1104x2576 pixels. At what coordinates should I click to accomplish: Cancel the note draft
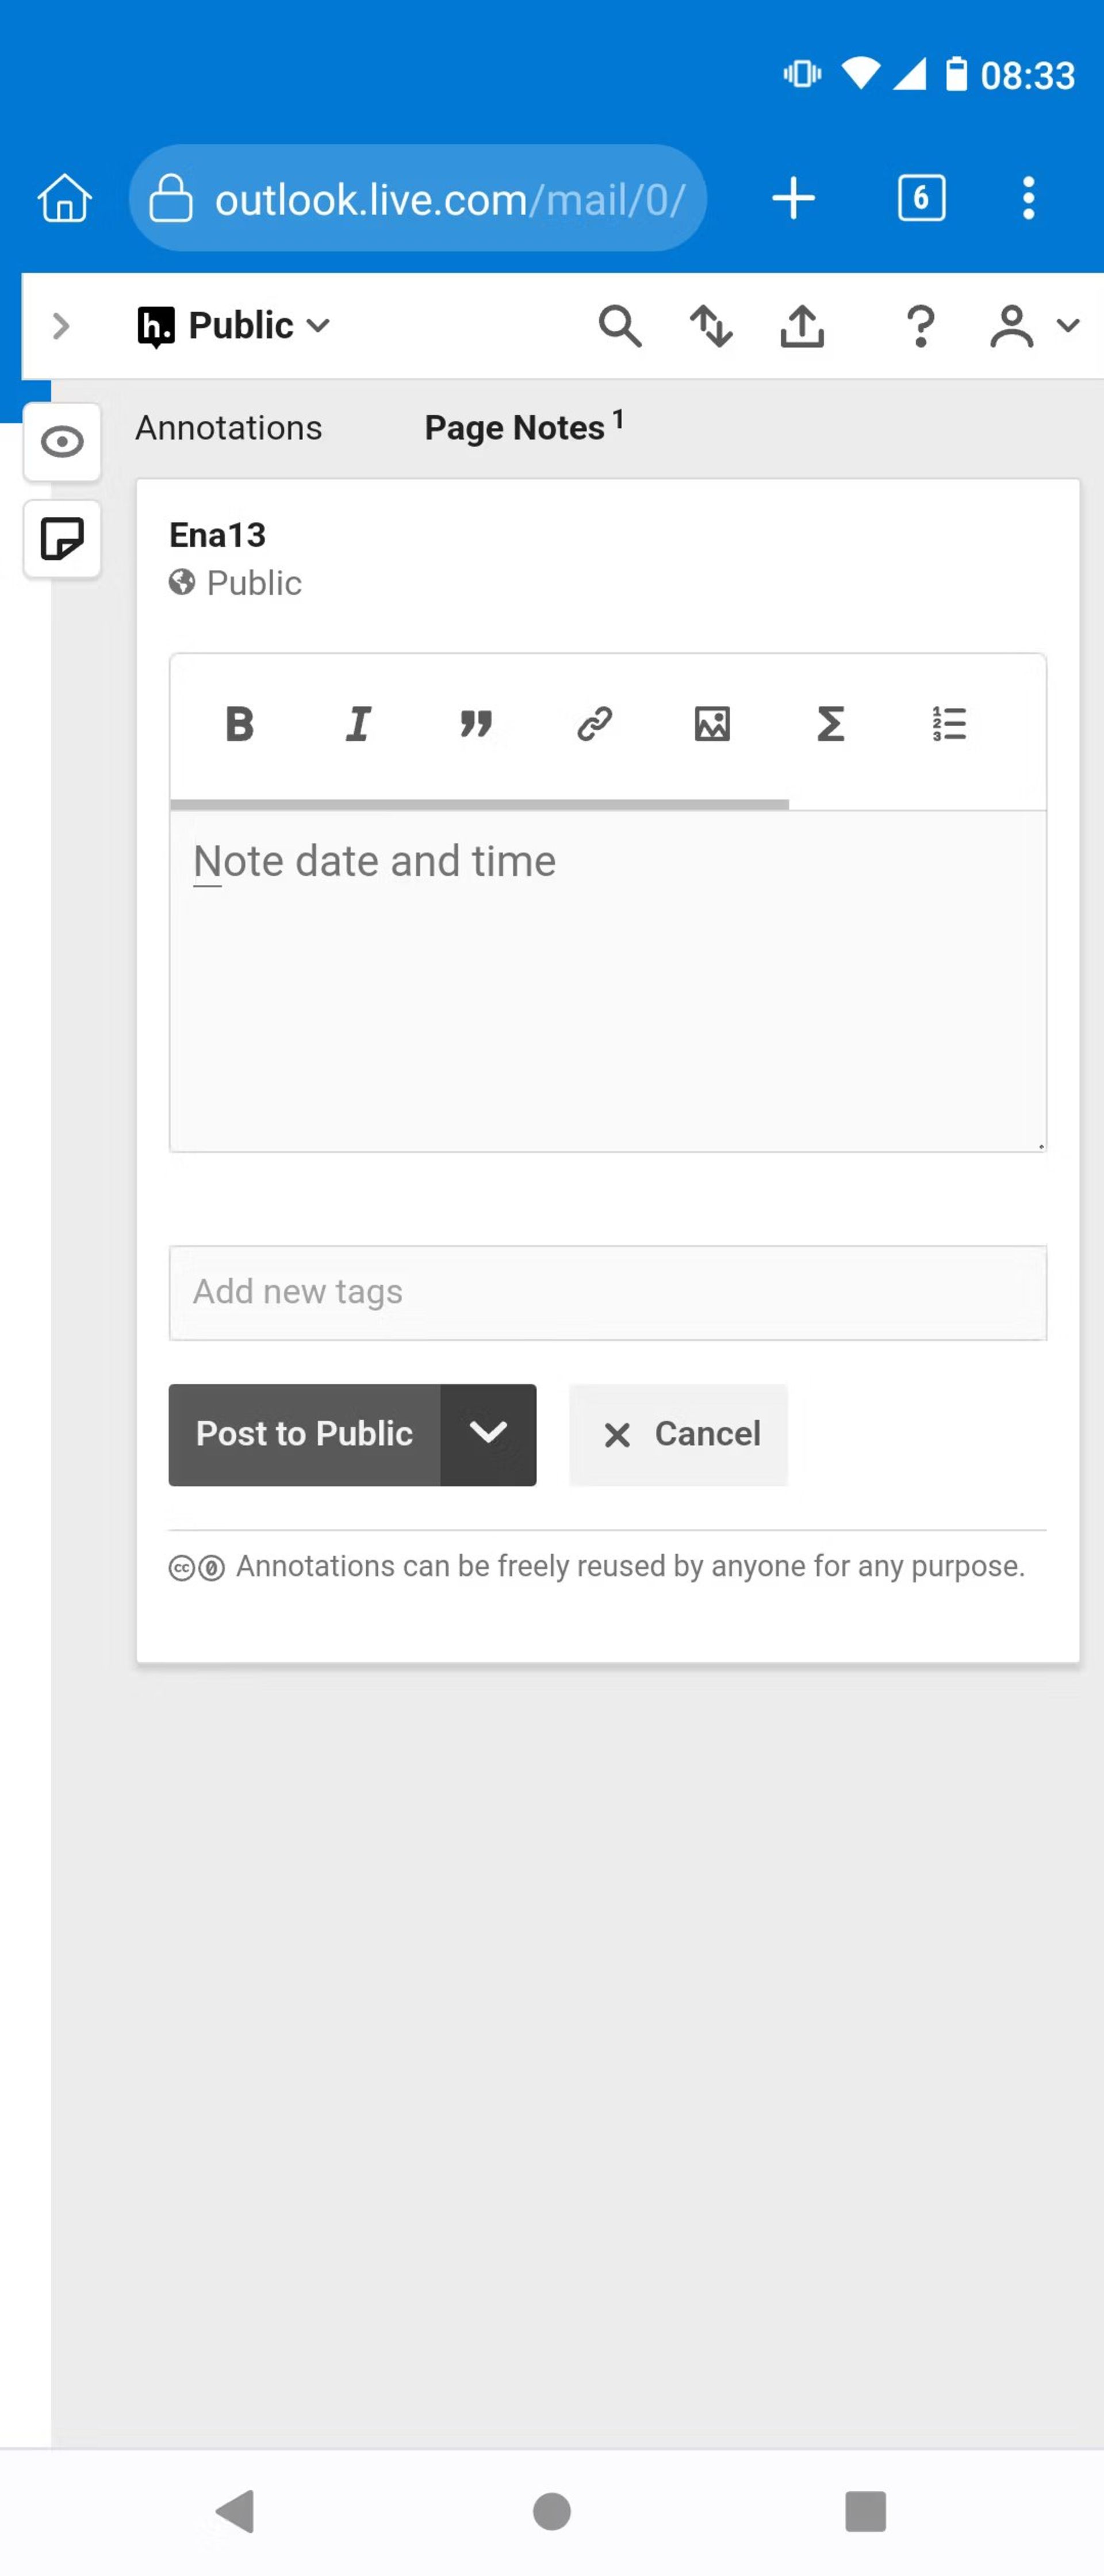pos(678,1434)
